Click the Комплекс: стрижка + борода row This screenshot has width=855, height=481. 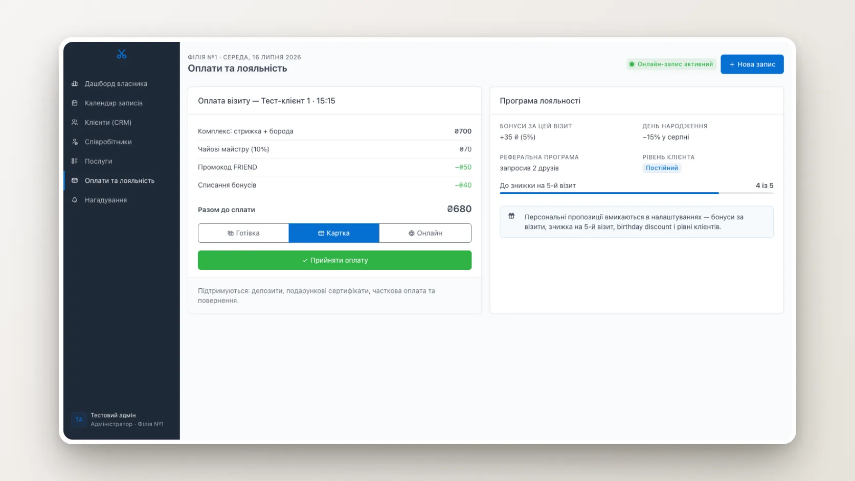334,131
